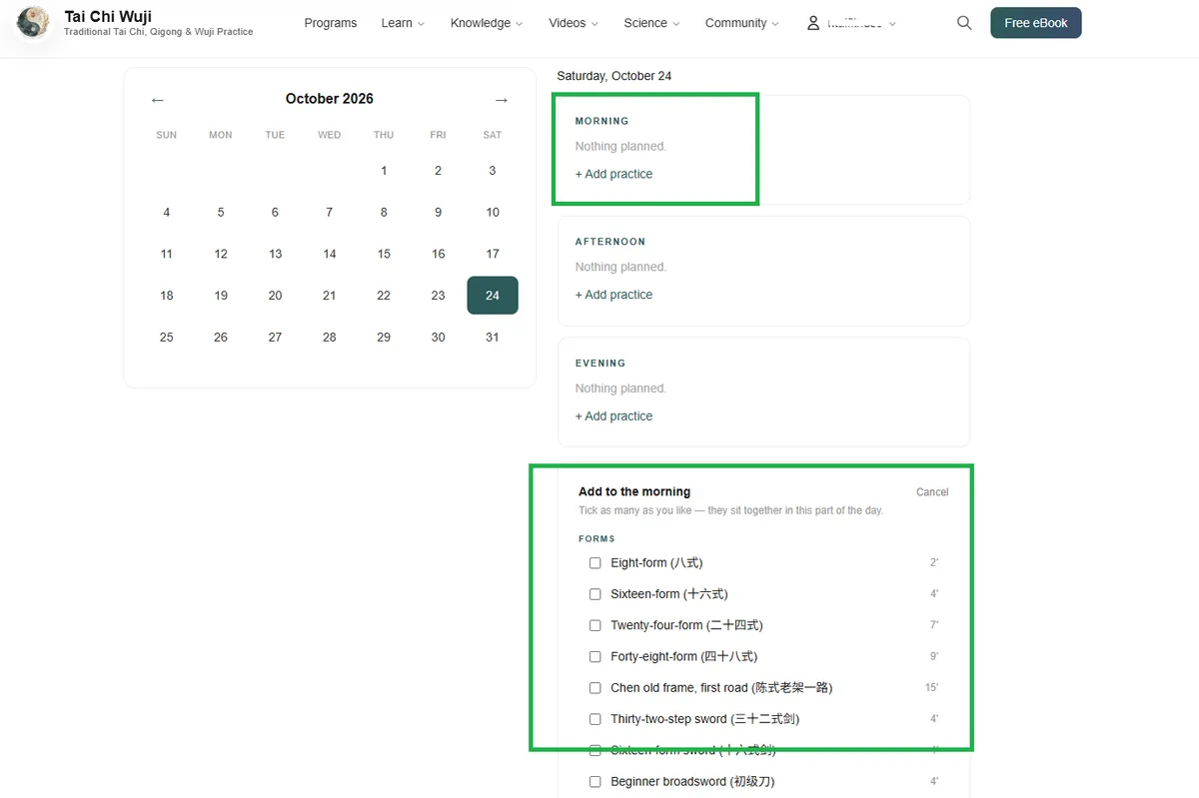Select October 30 in the calendar
Viewport: 1199px width, 798px height.
click(x=438, y=338)
